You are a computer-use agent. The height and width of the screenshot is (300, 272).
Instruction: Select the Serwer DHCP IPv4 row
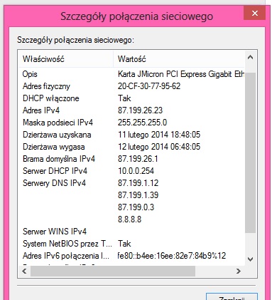click(131, 171)
